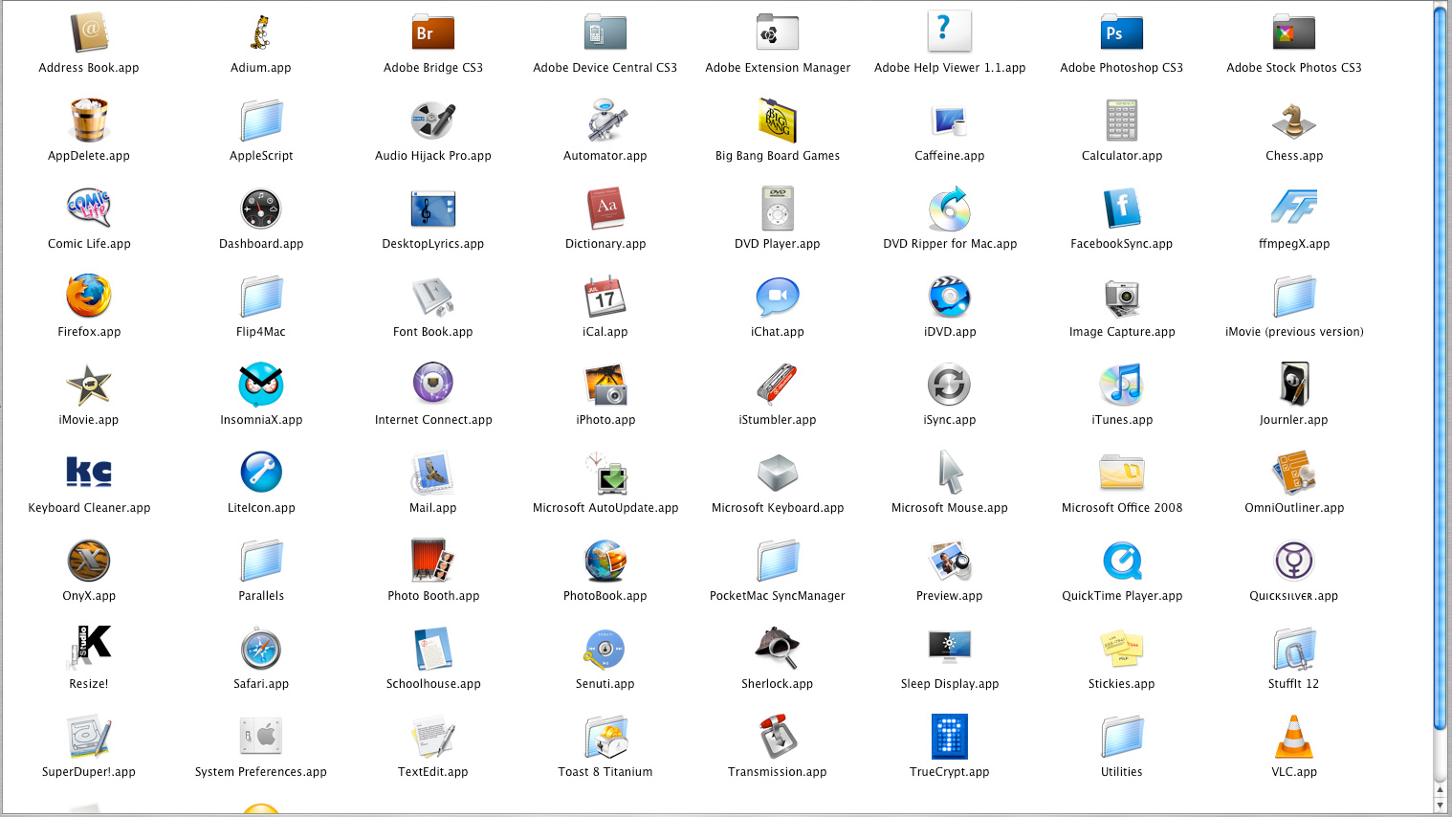Click the VLC traffic cone icon
Viewport: 1452px width, 817px height.
1294,737
